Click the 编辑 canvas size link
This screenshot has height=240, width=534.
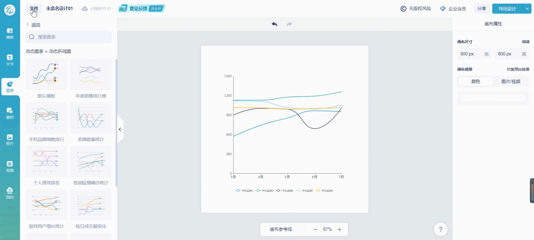(x=526, y=42)
